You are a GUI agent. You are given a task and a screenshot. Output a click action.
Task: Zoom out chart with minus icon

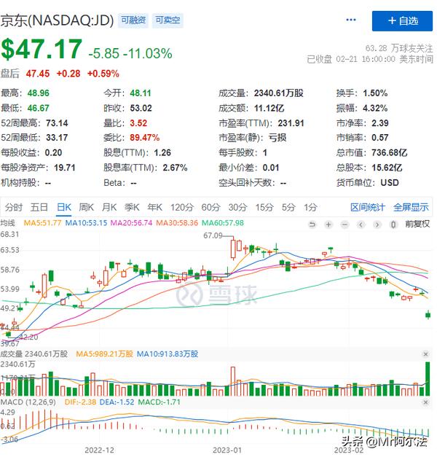click(345, 224)
